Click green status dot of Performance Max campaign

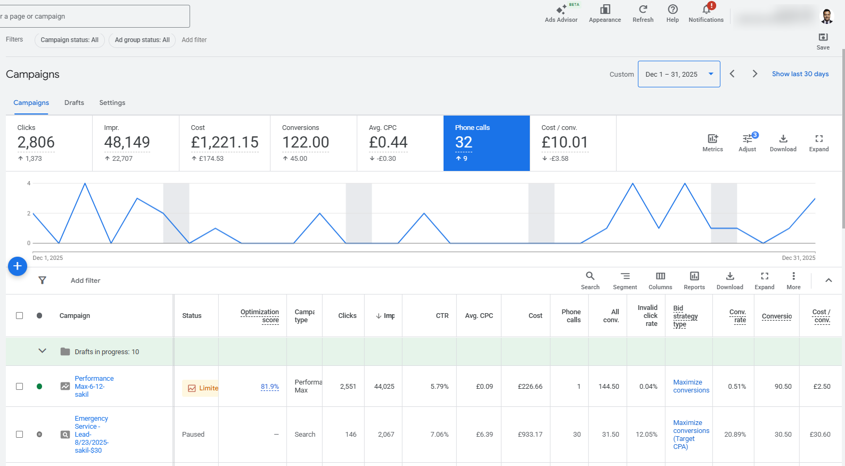(39, 386)
